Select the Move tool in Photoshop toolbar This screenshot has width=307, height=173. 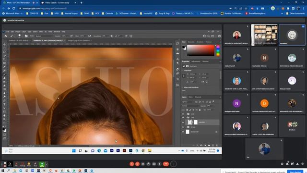coord(4,45)
